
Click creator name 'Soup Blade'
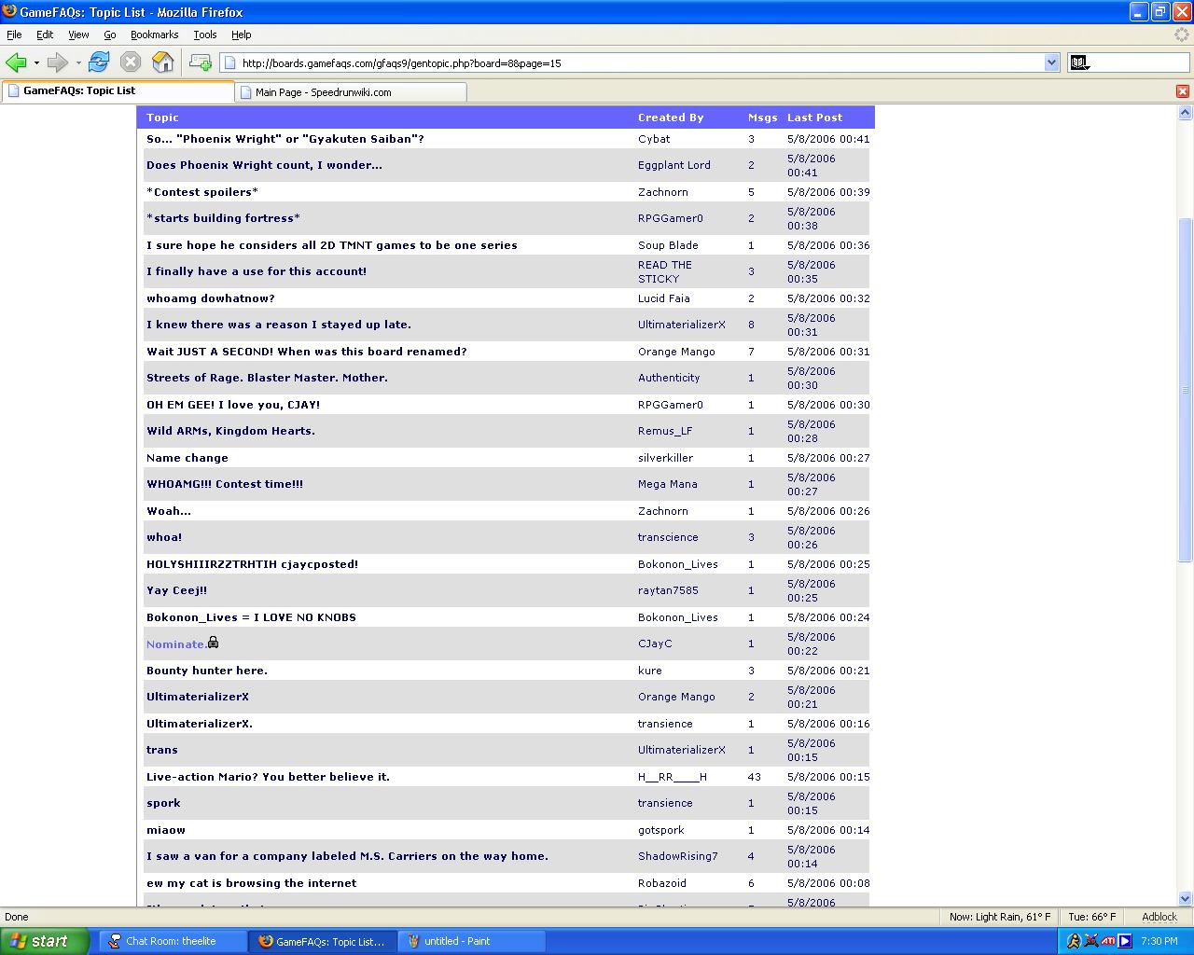click(x=668, y=245)
